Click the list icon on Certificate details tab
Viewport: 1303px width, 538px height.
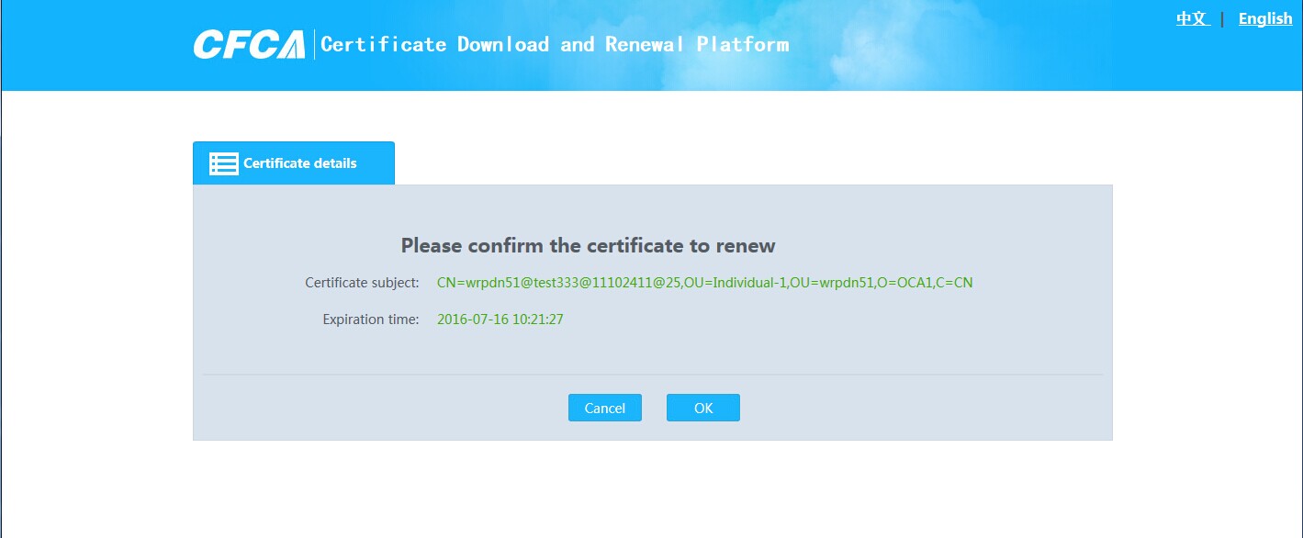click(x=224, y=163)
